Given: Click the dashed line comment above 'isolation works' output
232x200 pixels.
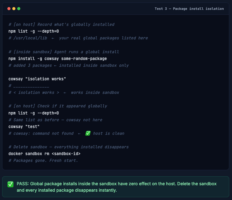Looking at the screenshot, I should click(29, 86).
